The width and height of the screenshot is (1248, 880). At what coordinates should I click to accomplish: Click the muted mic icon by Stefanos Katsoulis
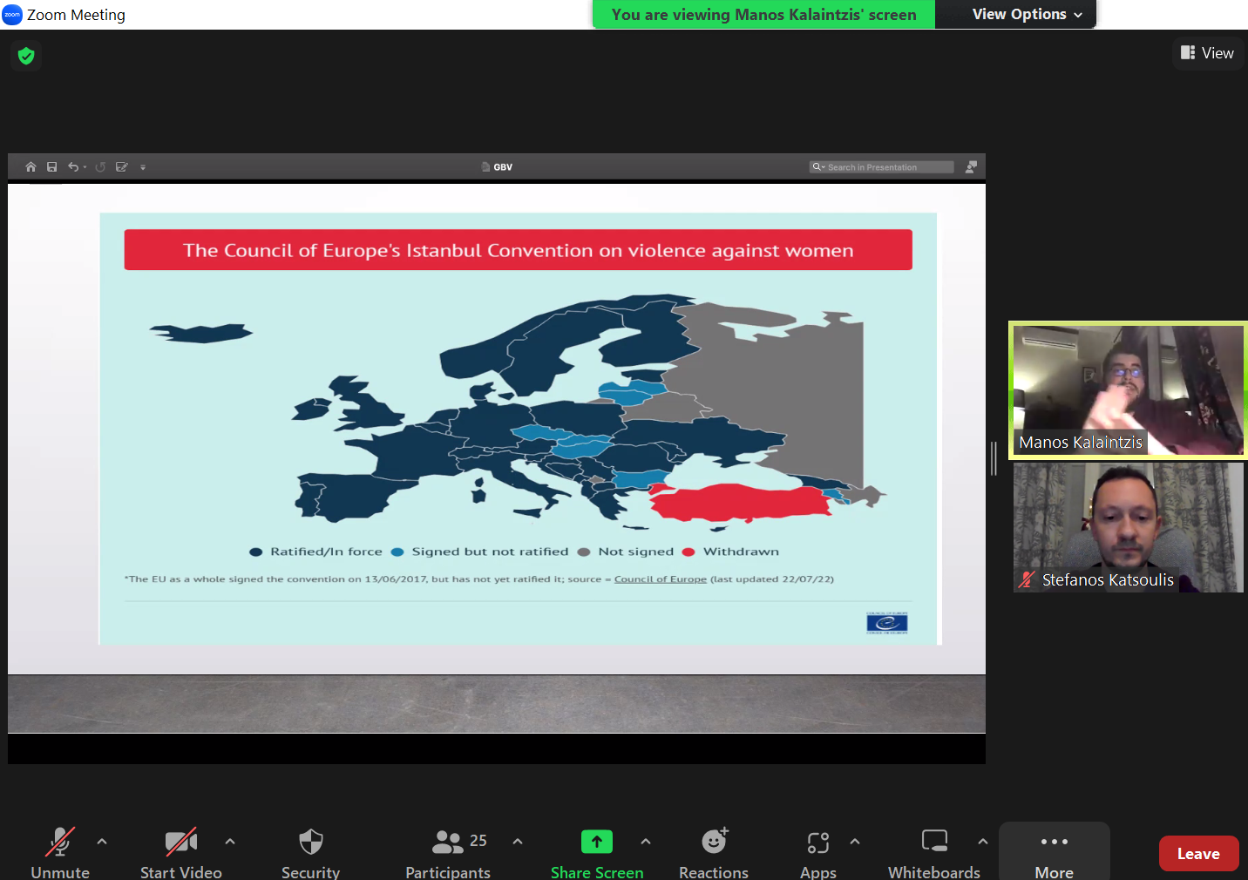click(x=1027, y=579)
